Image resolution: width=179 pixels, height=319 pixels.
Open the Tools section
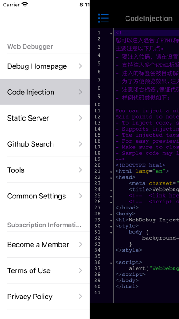45,170
